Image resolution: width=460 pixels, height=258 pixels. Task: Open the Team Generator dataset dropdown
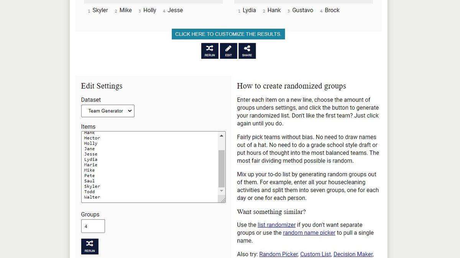pyautogui.click(x=108, y=111)
